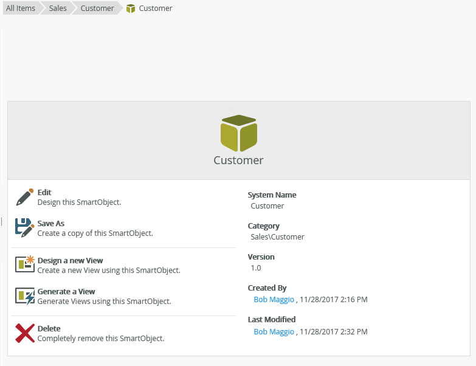This screenshot has height=366, width=476.
Task: Click the large Customer cube icon
Action: pyautogui.click(x=238, y=133)
